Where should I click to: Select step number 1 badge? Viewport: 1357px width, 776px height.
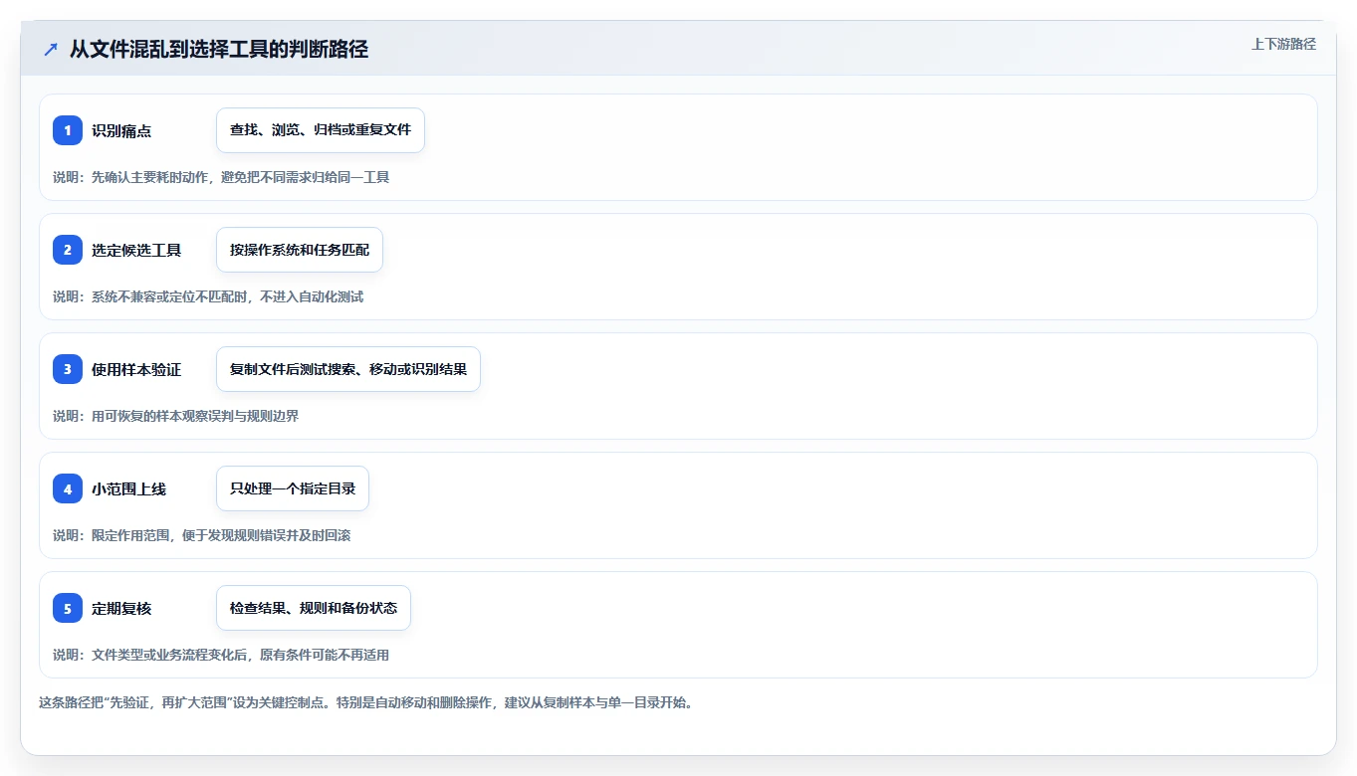click(x=68, y=130)
